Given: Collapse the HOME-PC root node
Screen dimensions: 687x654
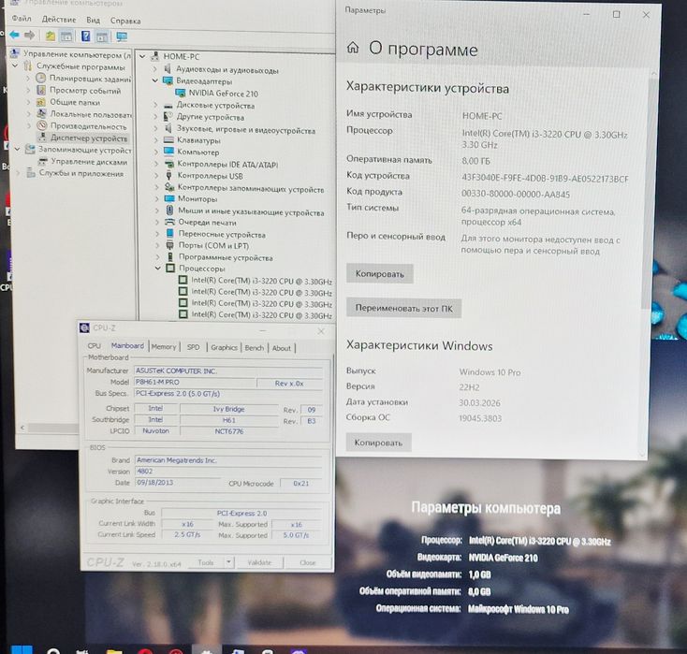Looking at the screenshot, I should click(x=142, y=56).
